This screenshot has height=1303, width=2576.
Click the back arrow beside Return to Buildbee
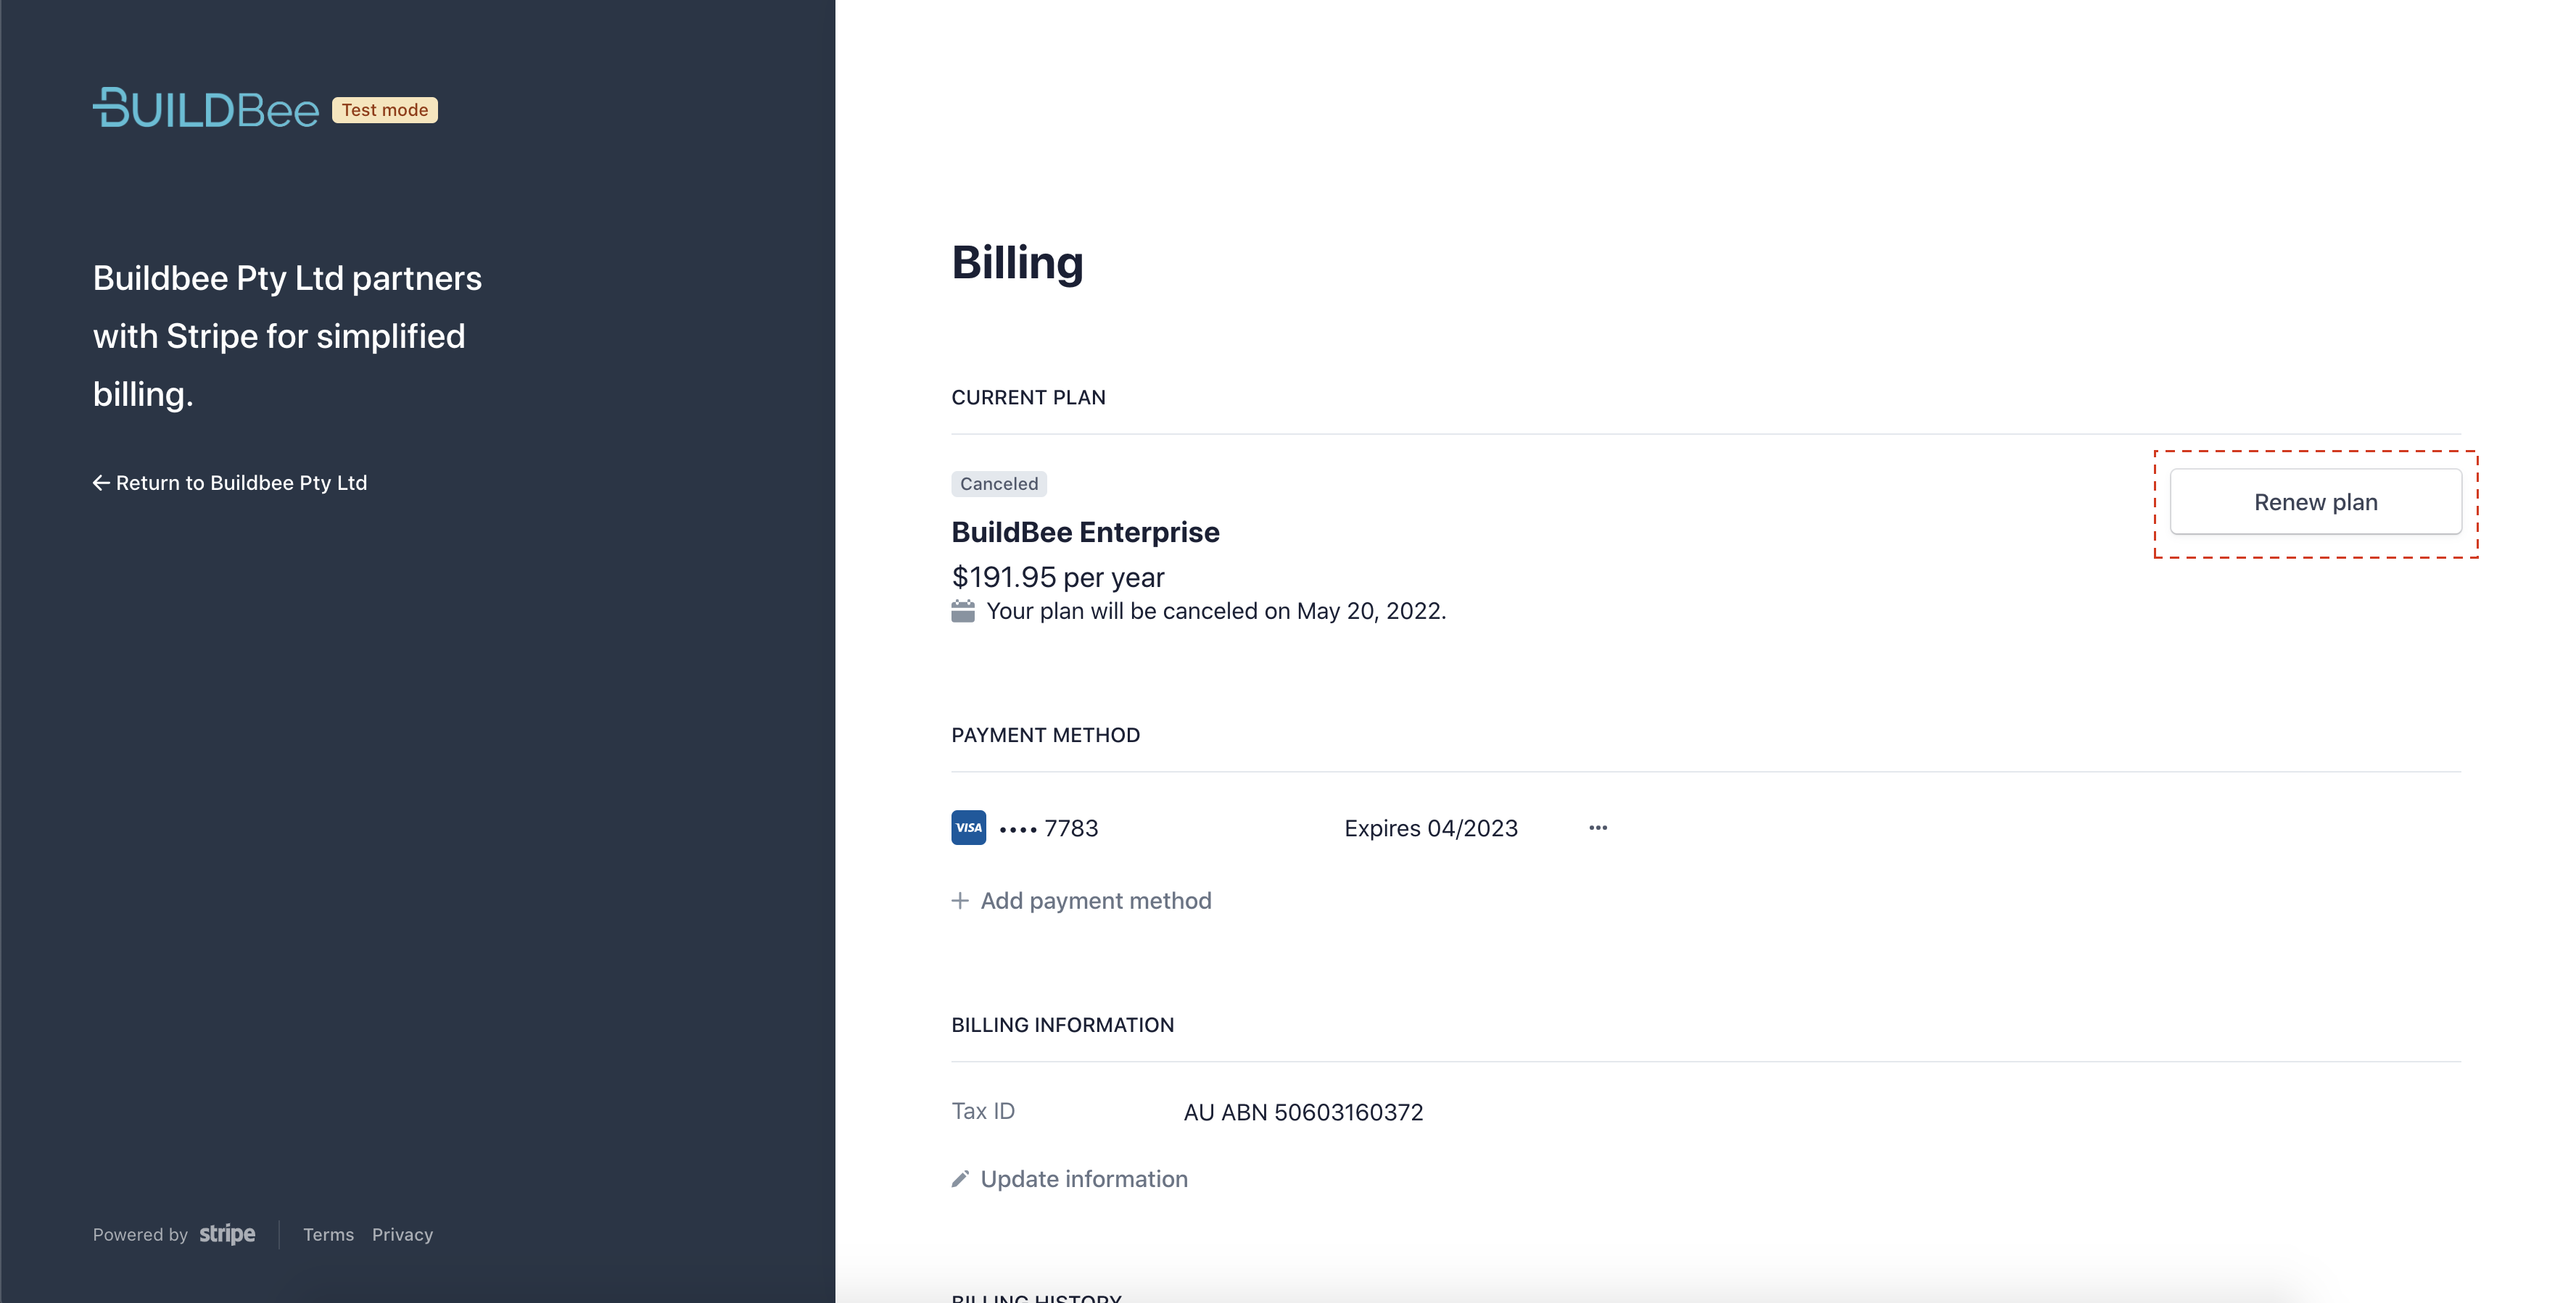[101, 483]
